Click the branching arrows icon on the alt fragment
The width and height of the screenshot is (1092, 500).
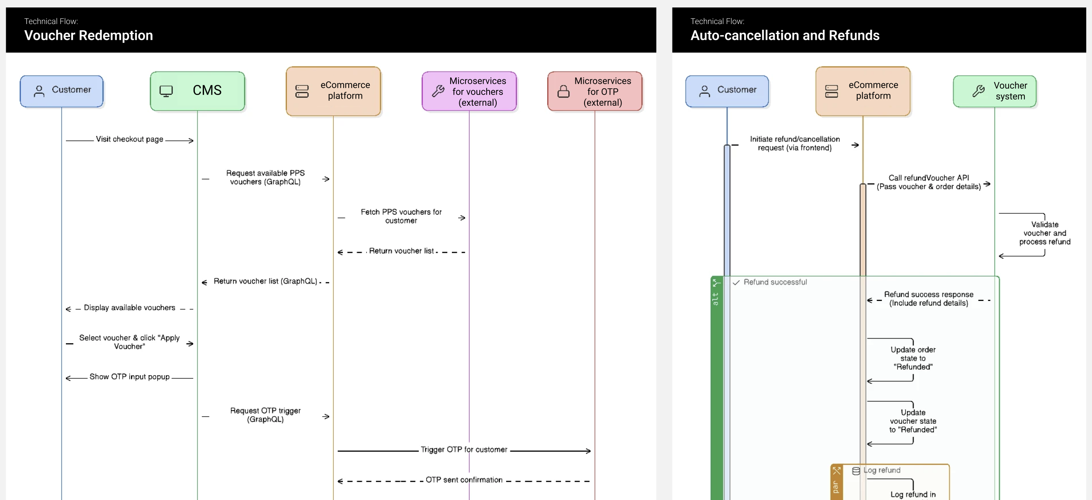pos(716,283)
